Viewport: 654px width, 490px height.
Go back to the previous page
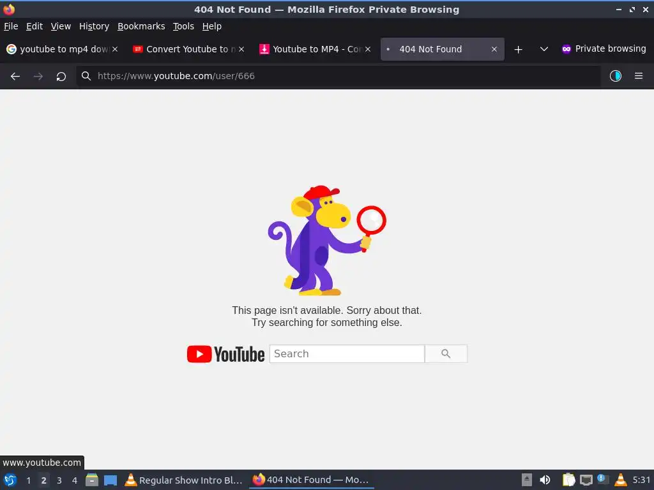click(15, 77)
